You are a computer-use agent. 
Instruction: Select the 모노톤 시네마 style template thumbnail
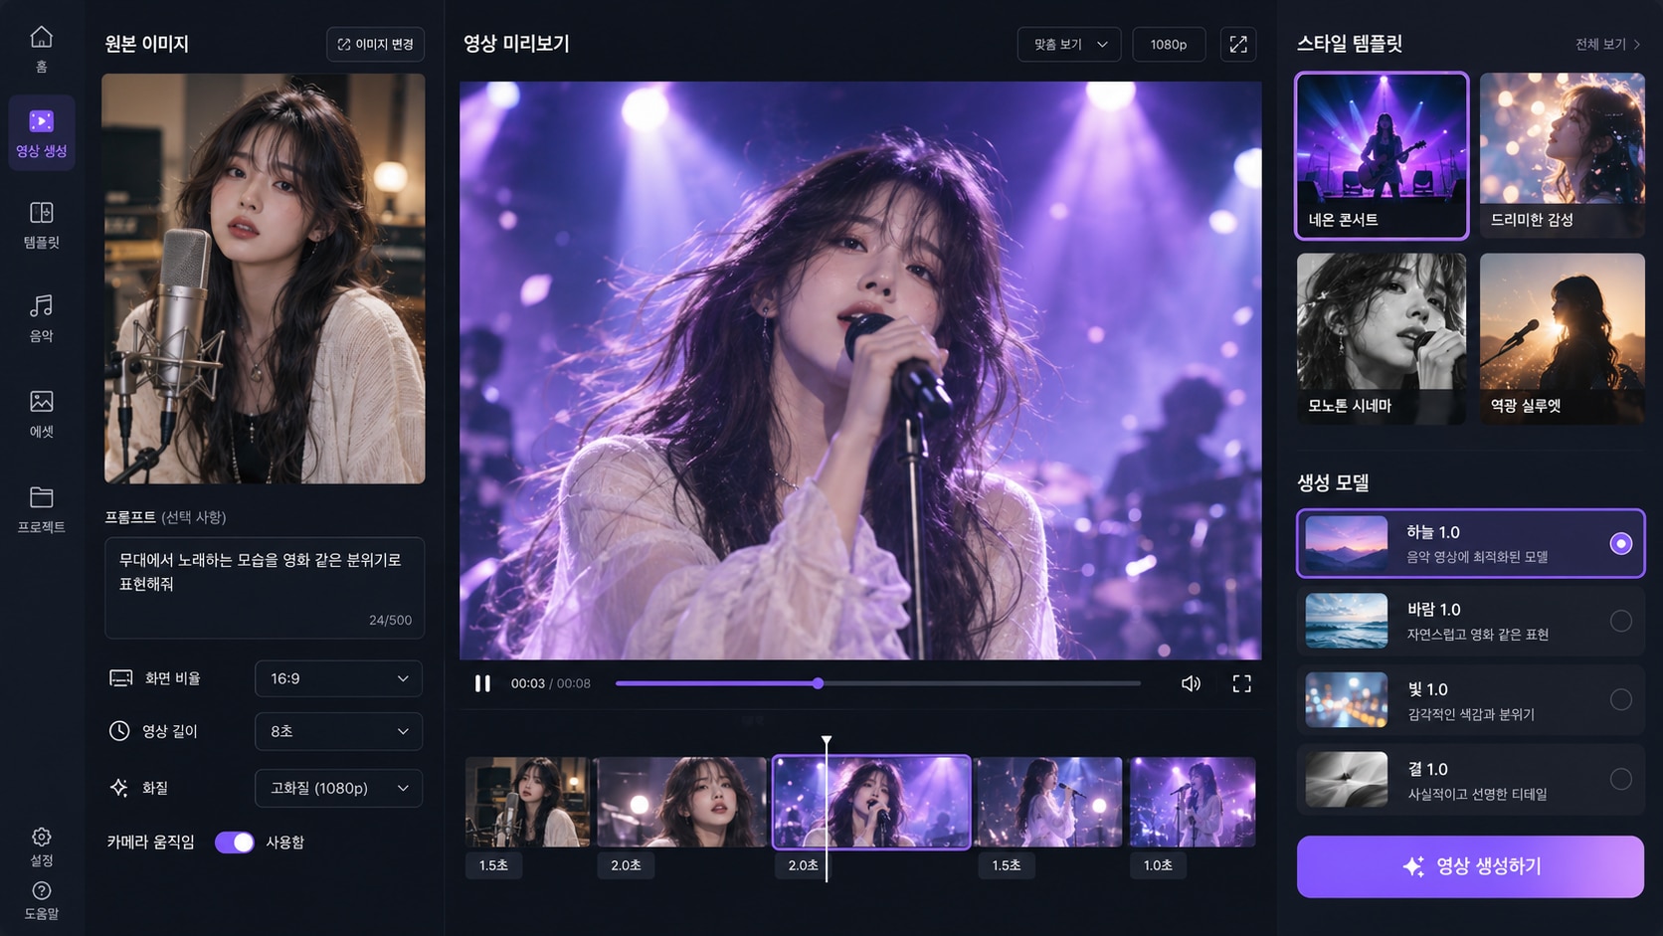[x=1382, y=338]
